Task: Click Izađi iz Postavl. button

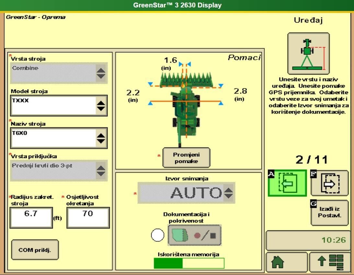Action: coord(330,212)
